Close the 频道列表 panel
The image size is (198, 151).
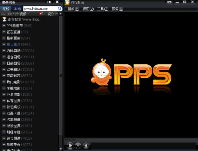(x=57, y=2)
